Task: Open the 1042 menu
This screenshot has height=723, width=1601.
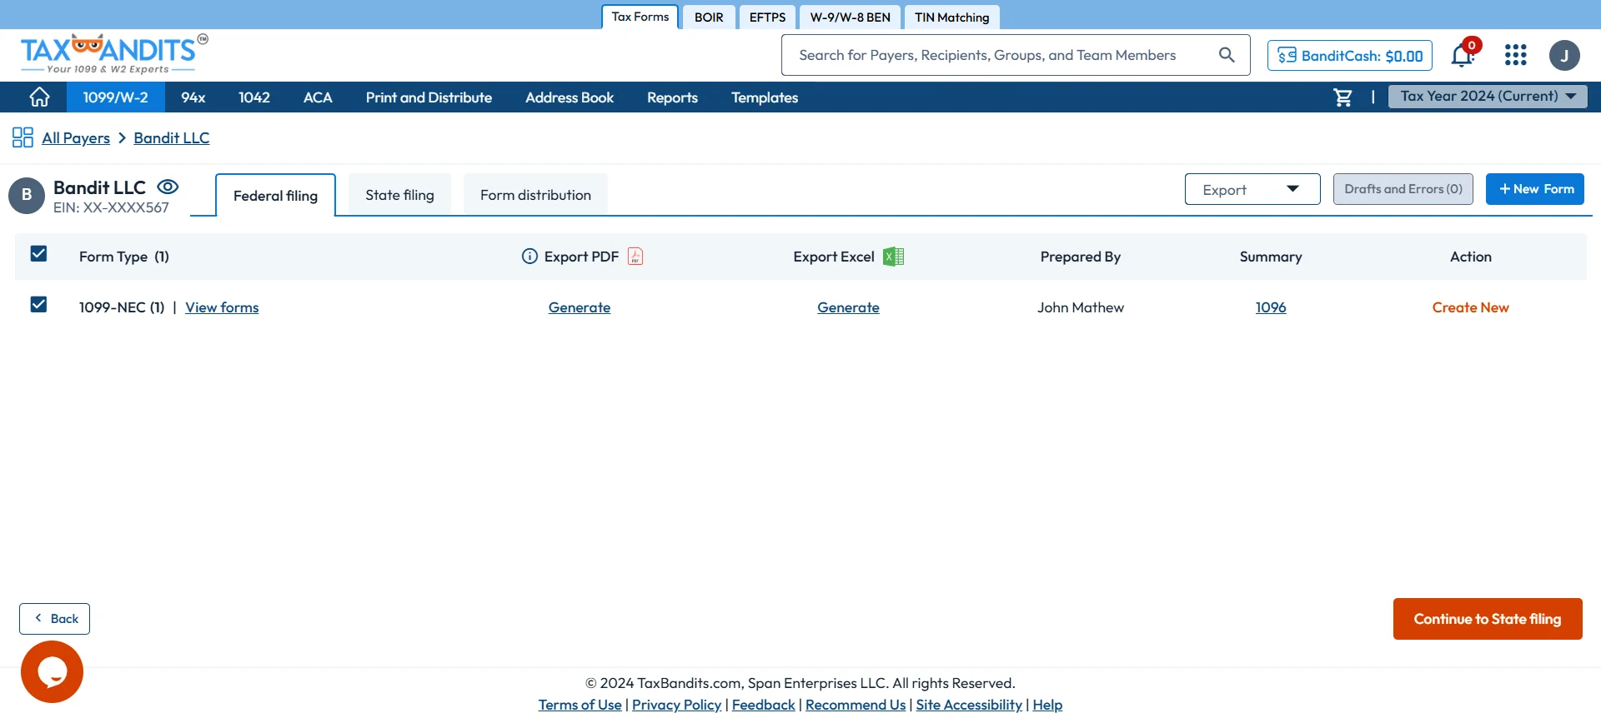Action: (x=254, y=97)
